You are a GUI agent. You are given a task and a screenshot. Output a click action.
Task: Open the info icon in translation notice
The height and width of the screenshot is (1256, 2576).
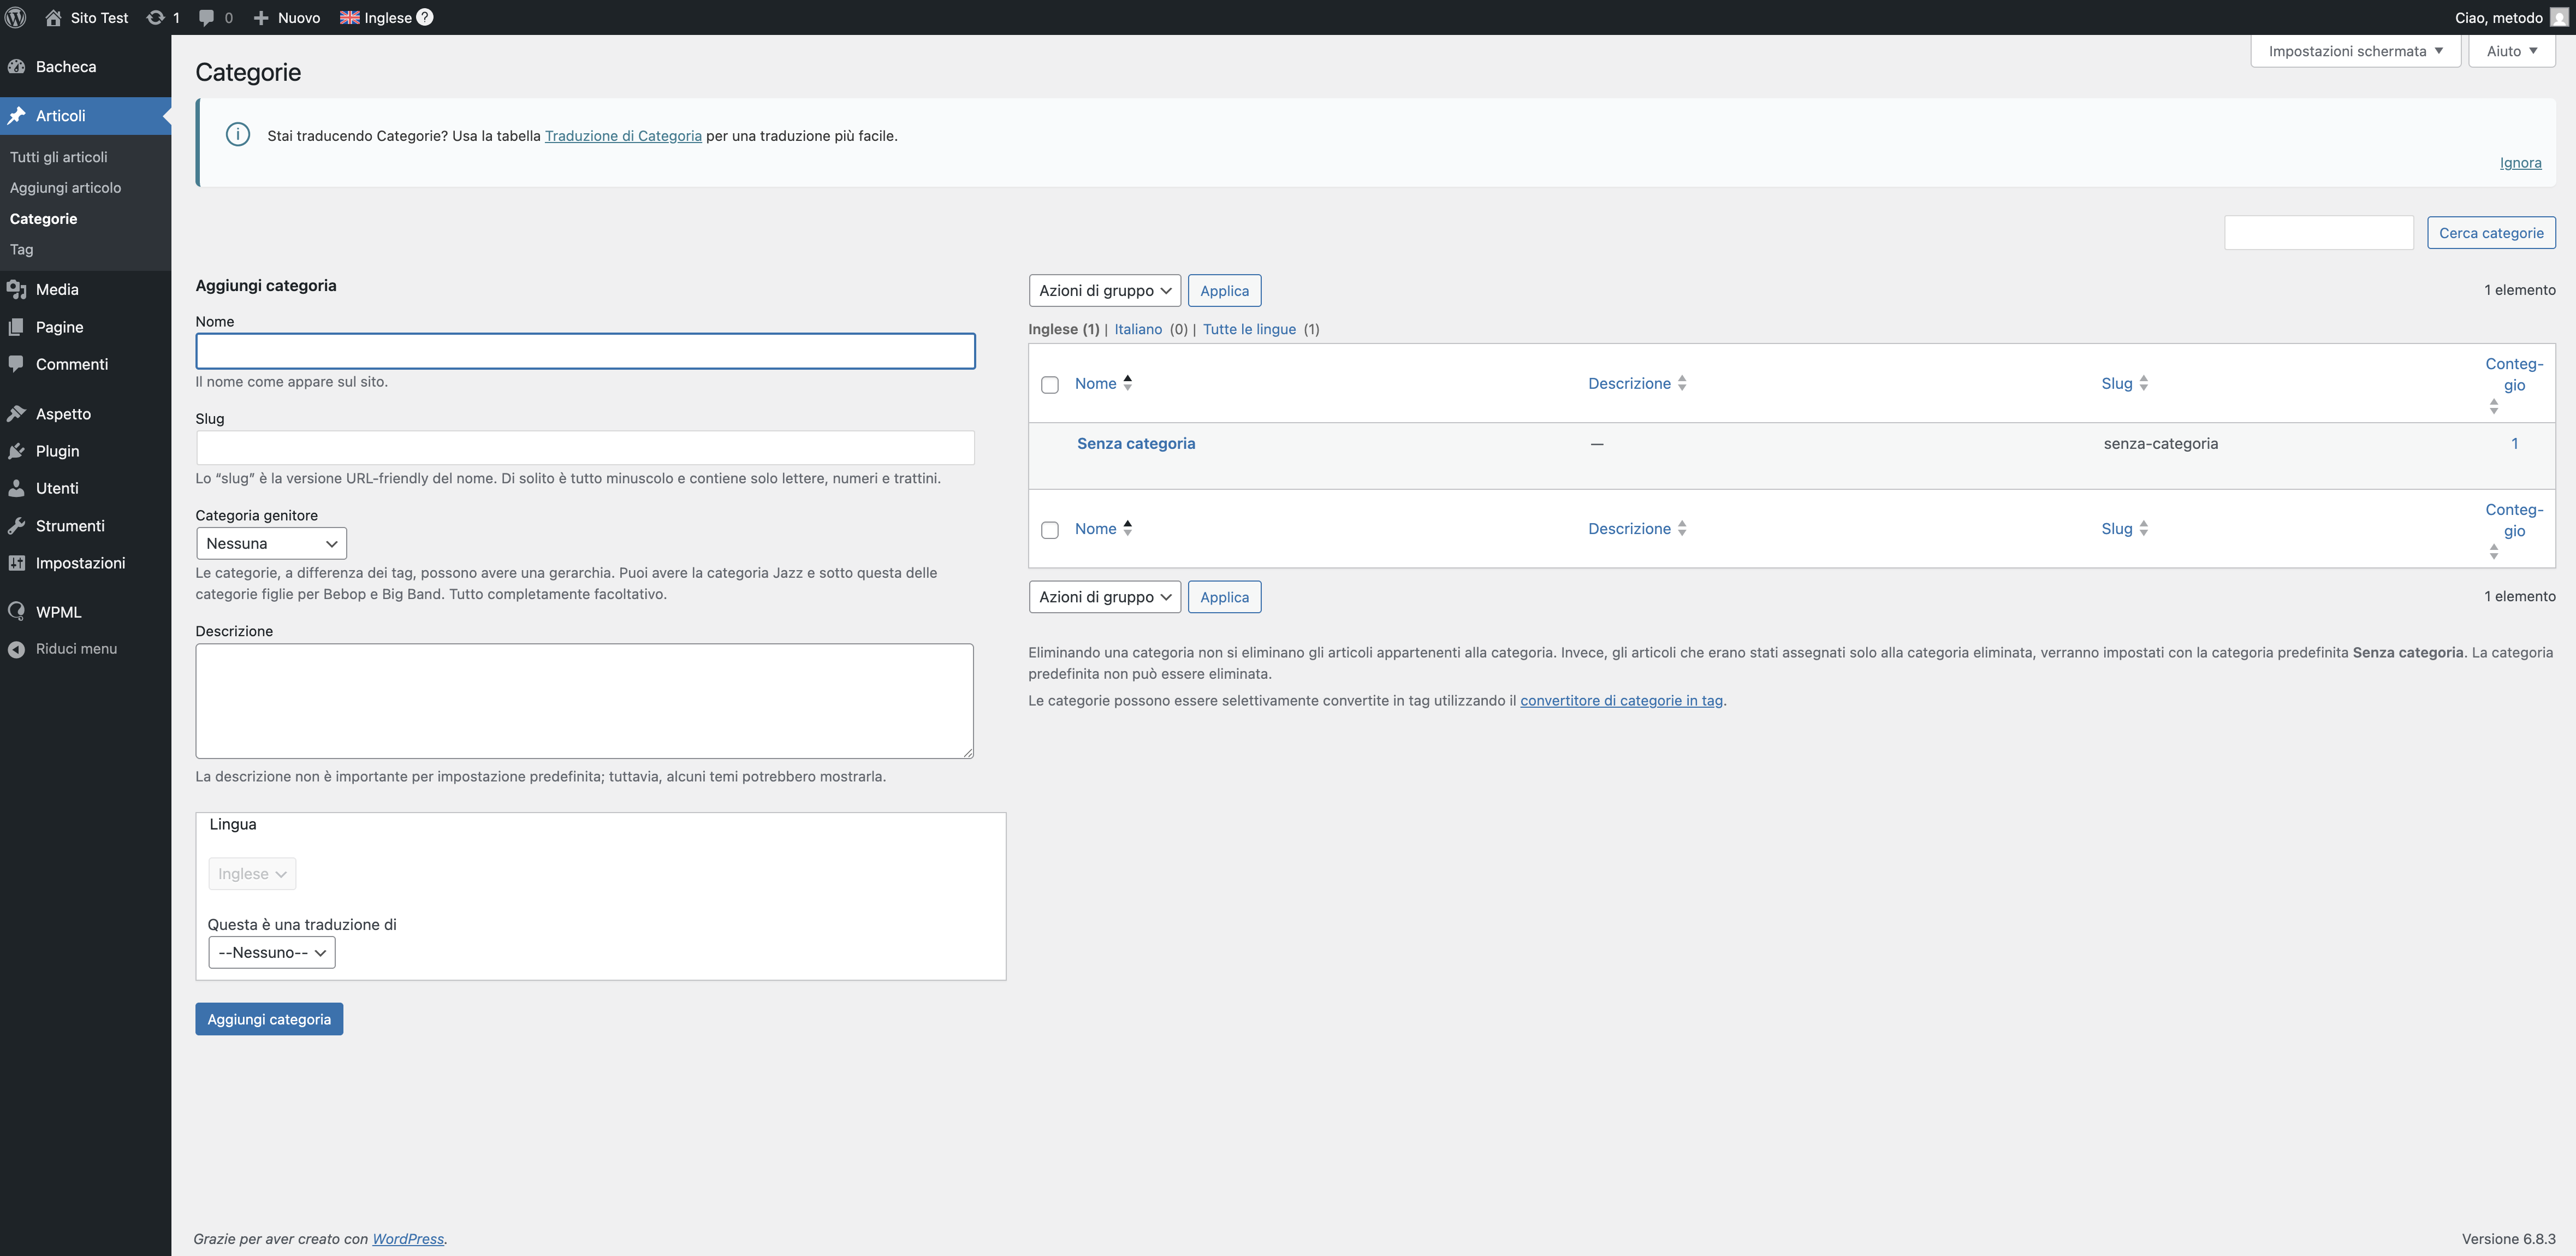pyautogui.click(x=238, y=135)
